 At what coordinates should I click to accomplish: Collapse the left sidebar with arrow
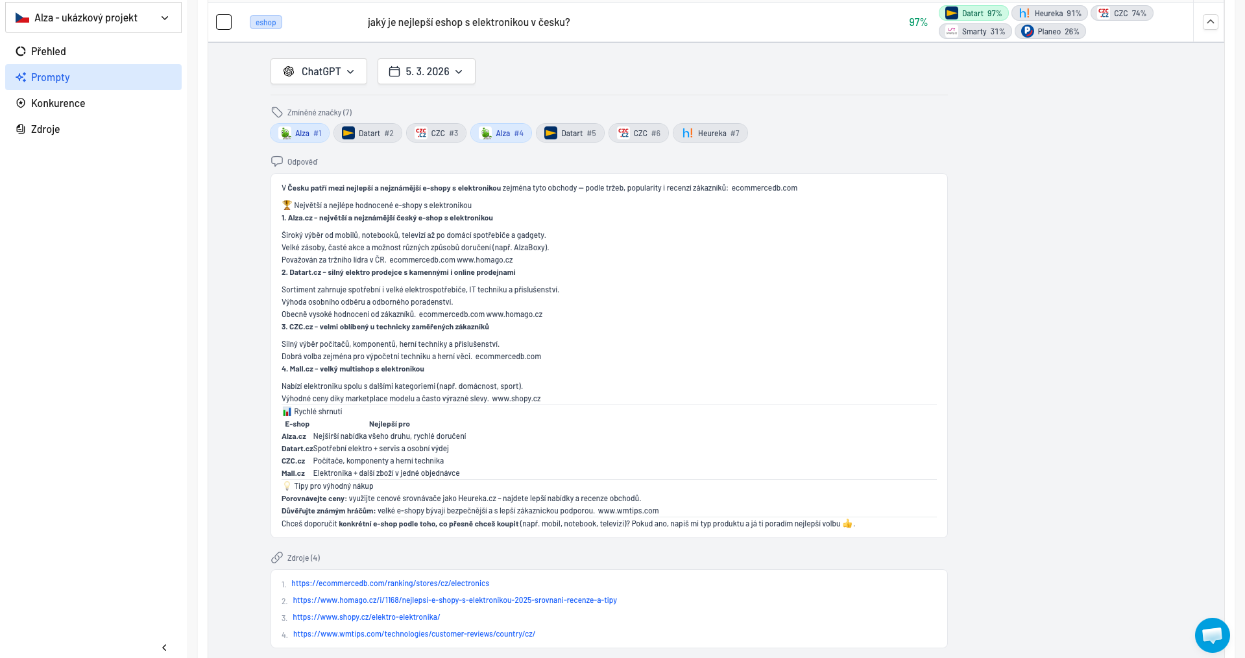164,648
